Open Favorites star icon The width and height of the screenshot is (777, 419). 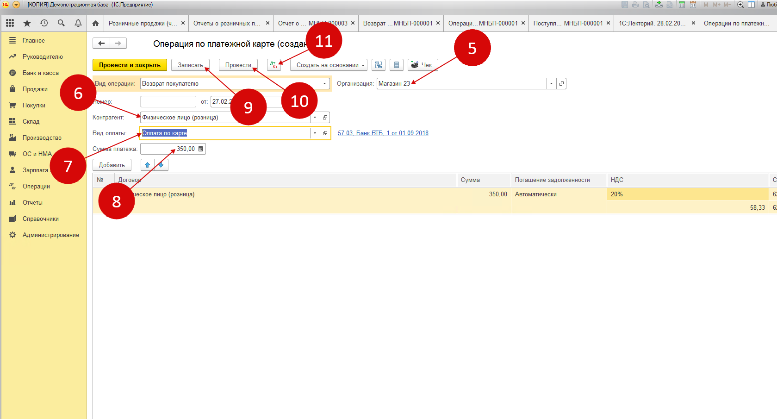pyautogui.click(x=27, y=23)
